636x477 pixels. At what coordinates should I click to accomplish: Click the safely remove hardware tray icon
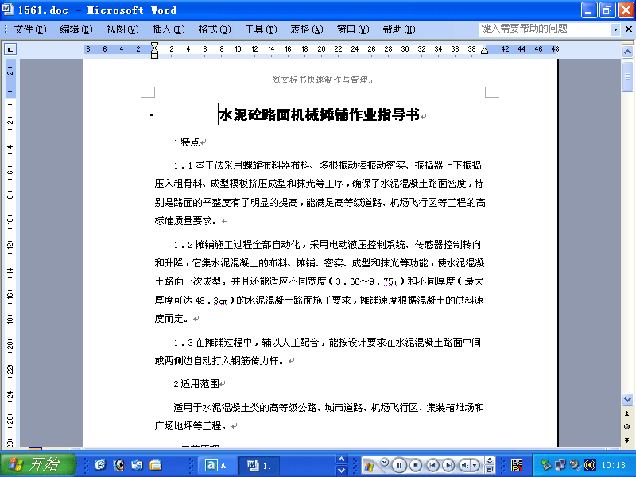546,465
